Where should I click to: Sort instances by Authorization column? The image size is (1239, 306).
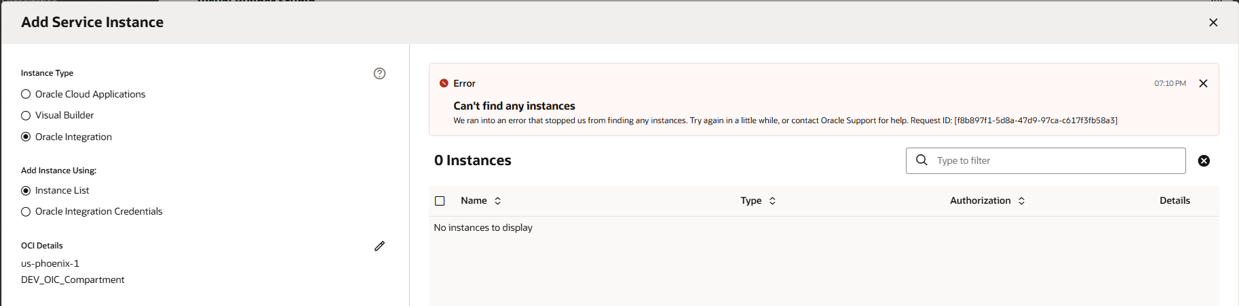(x=1021, y=201)
